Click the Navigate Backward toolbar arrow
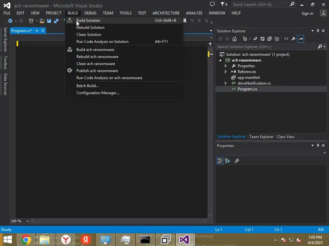Viewport: 329px width, 246px height. tap(10, 21)
